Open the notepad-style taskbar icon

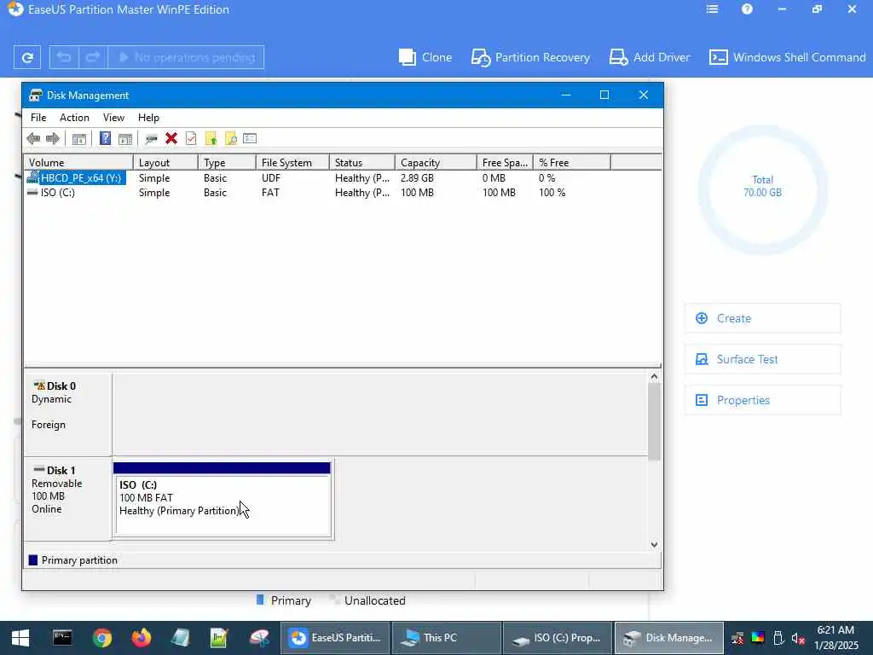tap(181, 638)
